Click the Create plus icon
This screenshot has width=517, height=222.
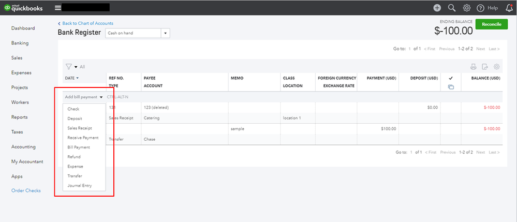point(437,8)
